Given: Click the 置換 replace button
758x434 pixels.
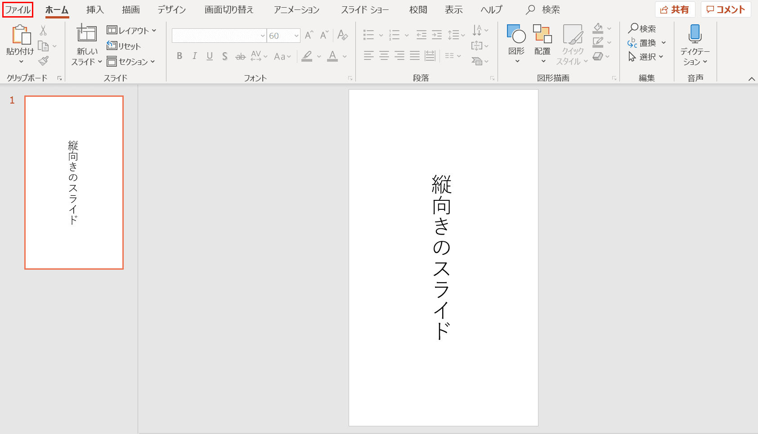Looking at the screenshot, I should click(x=647, y=43).
